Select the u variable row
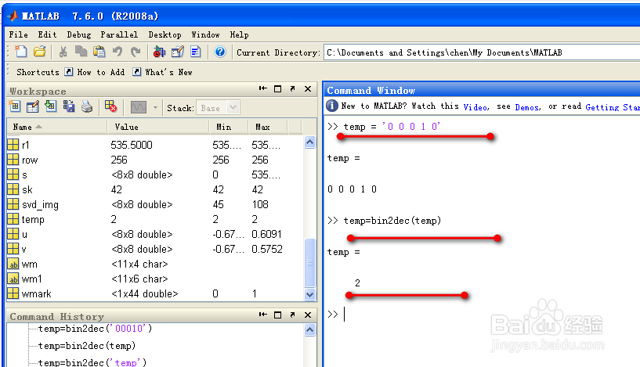The width and height of the screenshot is (640, 367). (155, 234)
